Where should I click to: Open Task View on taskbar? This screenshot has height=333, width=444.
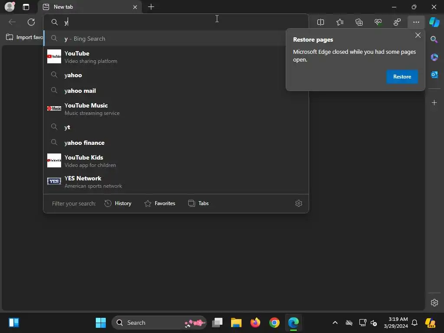pyautogui.click(x=217, y=323)
